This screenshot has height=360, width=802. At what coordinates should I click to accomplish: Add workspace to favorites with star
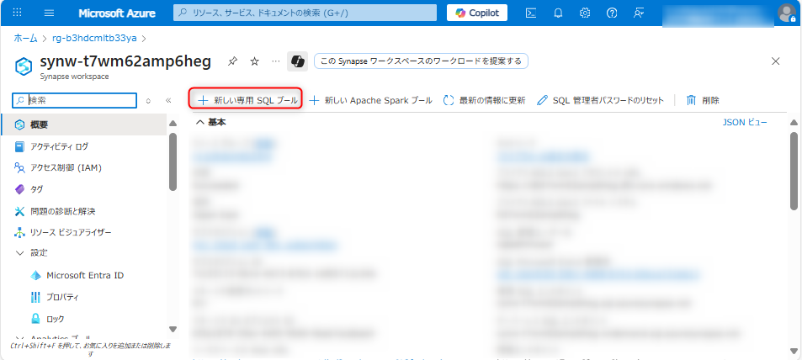[254, 61]
